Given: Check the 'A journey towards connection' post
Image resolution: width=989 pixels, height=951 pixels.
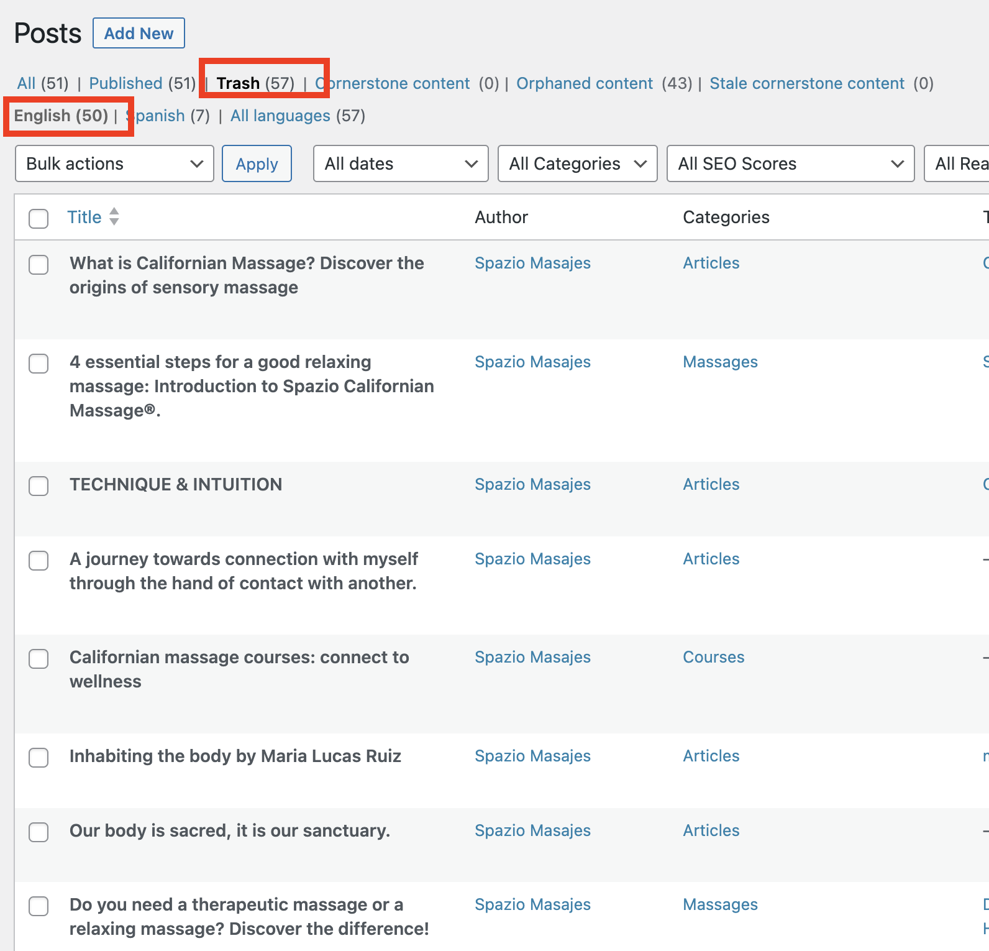Looking at the screenshot, I should [x=39, y=560].
